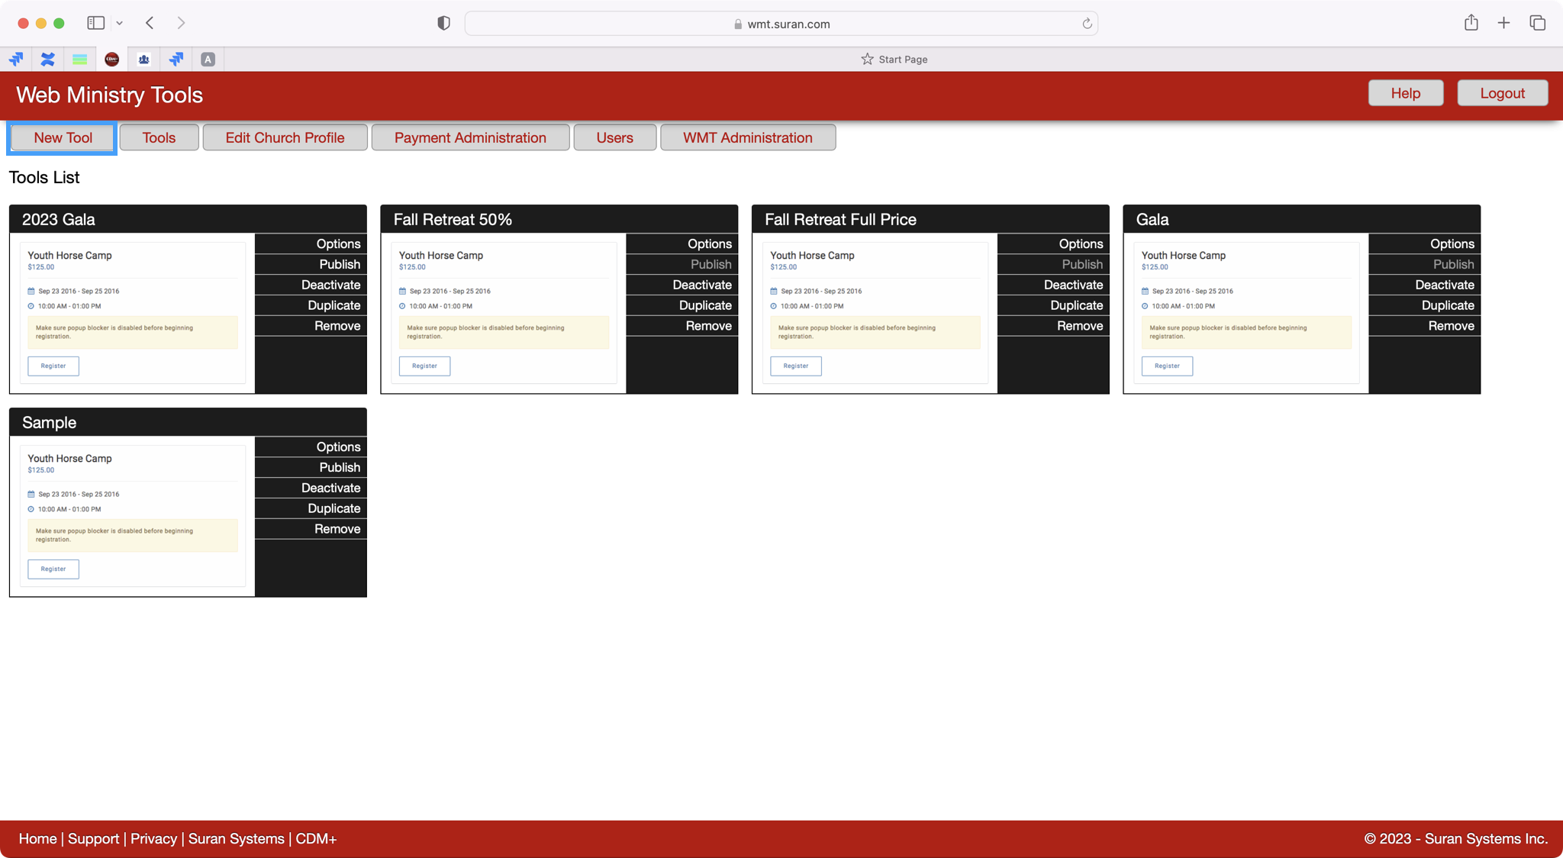Viewport: 1563px width, 858px height.
Task: Click the Safari sidebar toggle icon
Action: [x=95, y=23]
